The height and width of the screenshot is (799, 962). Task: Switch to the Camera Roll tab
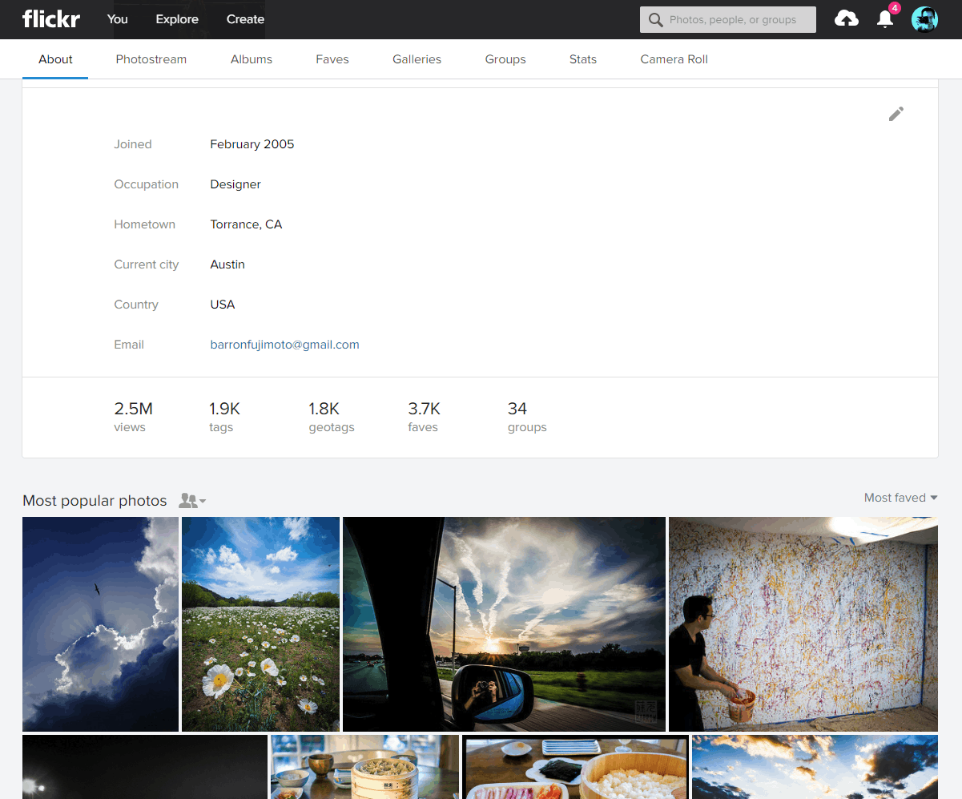674,59
